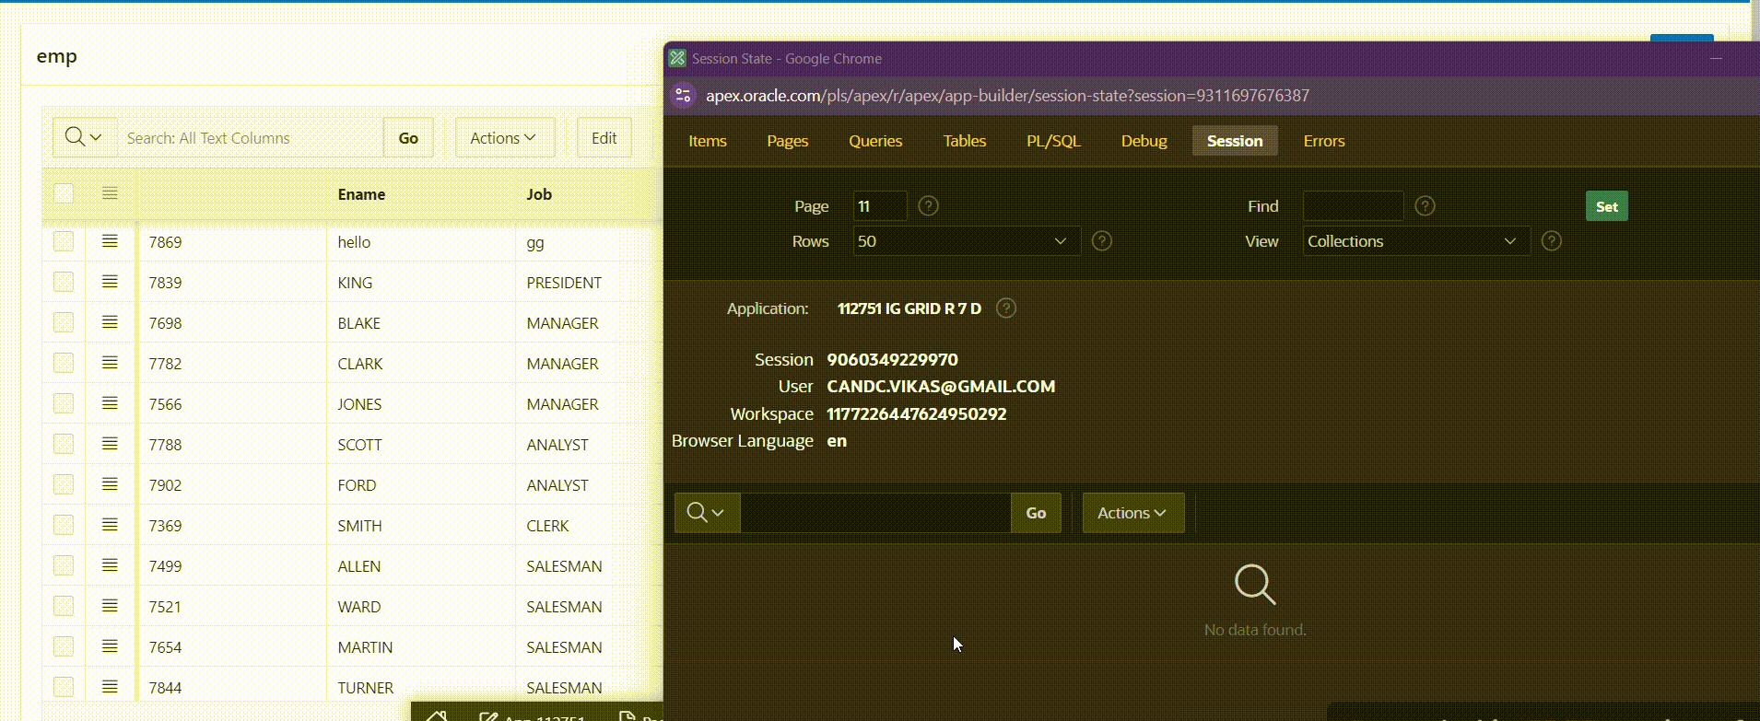This screenshot has width=1760, height=721.
Task: Click the Edit button in emp toolbar
Action: point(604,138)
